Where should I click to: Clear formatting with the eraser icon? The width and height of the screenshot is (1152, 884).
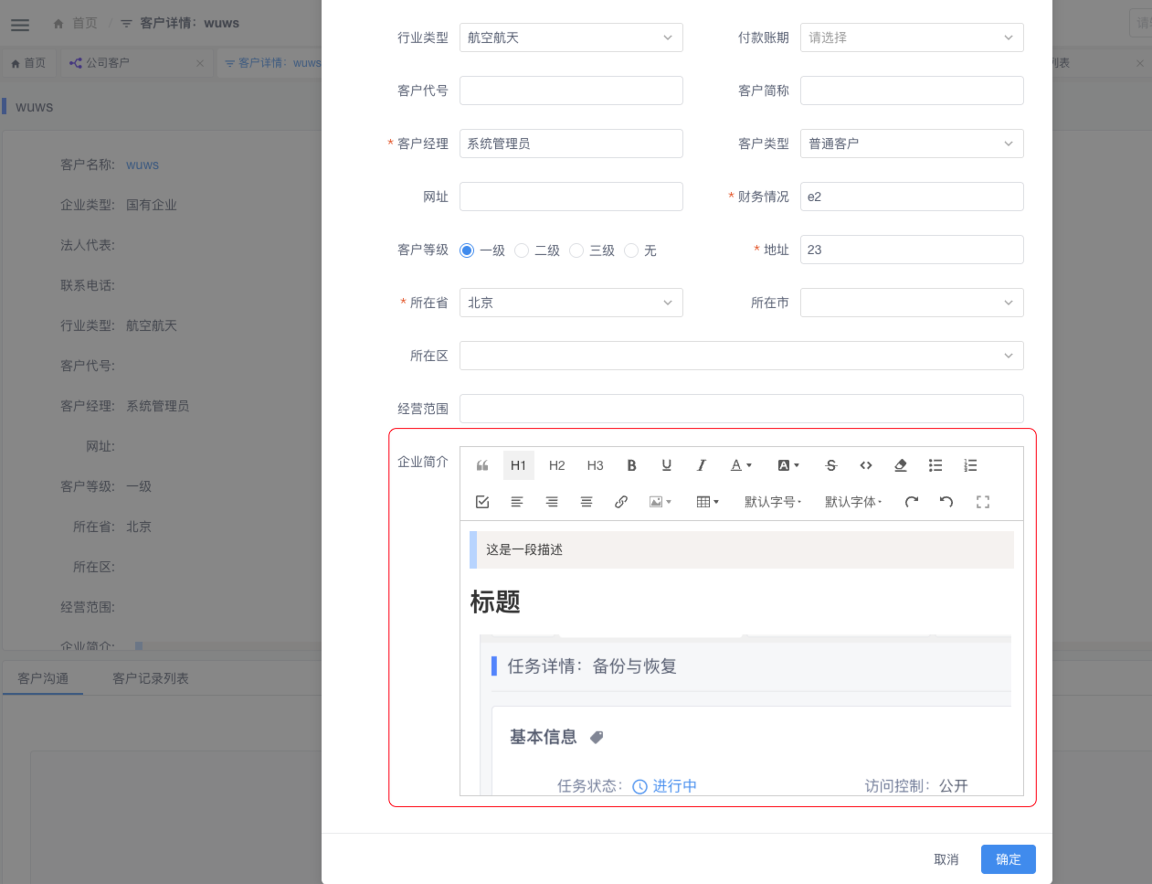pyautogui.click(x=901, y=465)
